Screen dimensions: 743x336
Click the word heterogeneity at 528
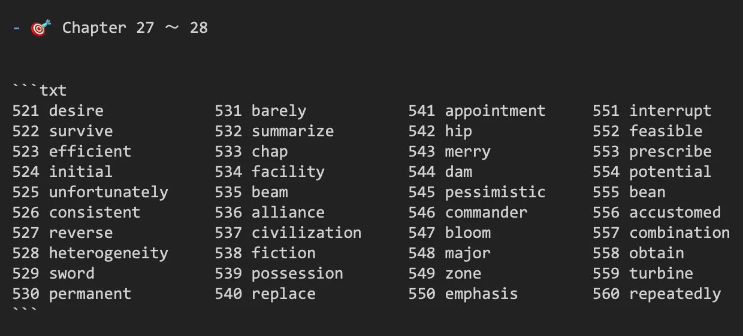[x=108, y=253]
